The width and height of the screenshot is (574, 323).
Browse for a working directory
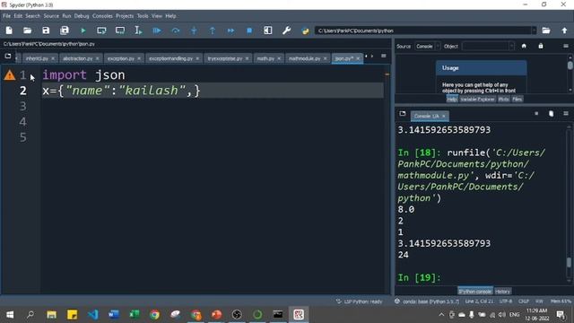click(546, 31)
